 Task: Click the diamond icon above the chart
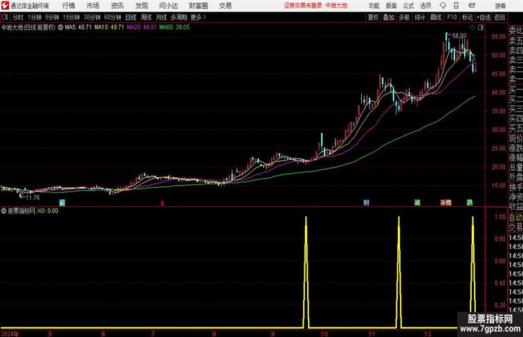(472, 28)
